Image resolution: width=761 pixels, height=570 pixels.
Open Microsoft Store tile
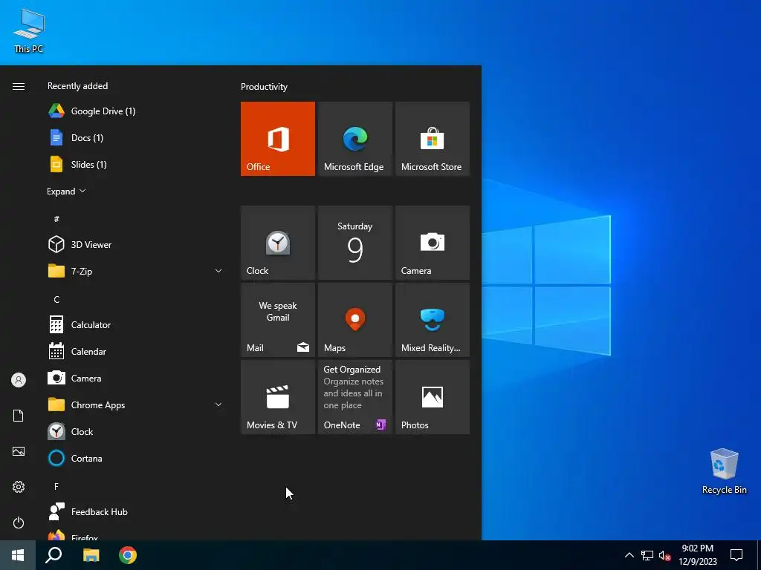tap(433, 139)
